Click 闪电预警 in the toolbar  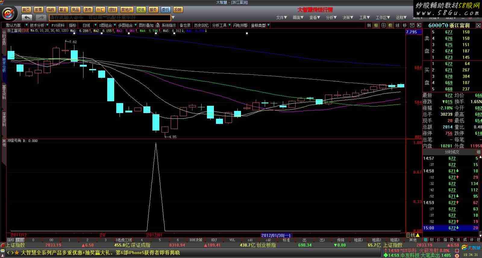(x=240, y=25)
